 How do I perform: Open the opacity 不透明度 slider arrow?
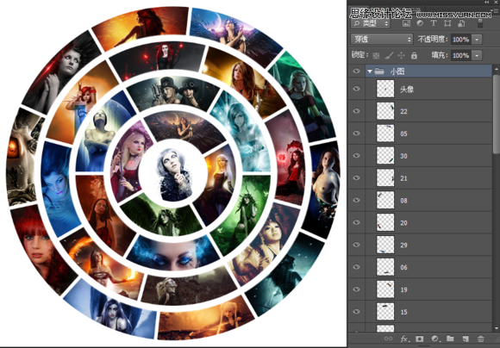tap(477, 40)
